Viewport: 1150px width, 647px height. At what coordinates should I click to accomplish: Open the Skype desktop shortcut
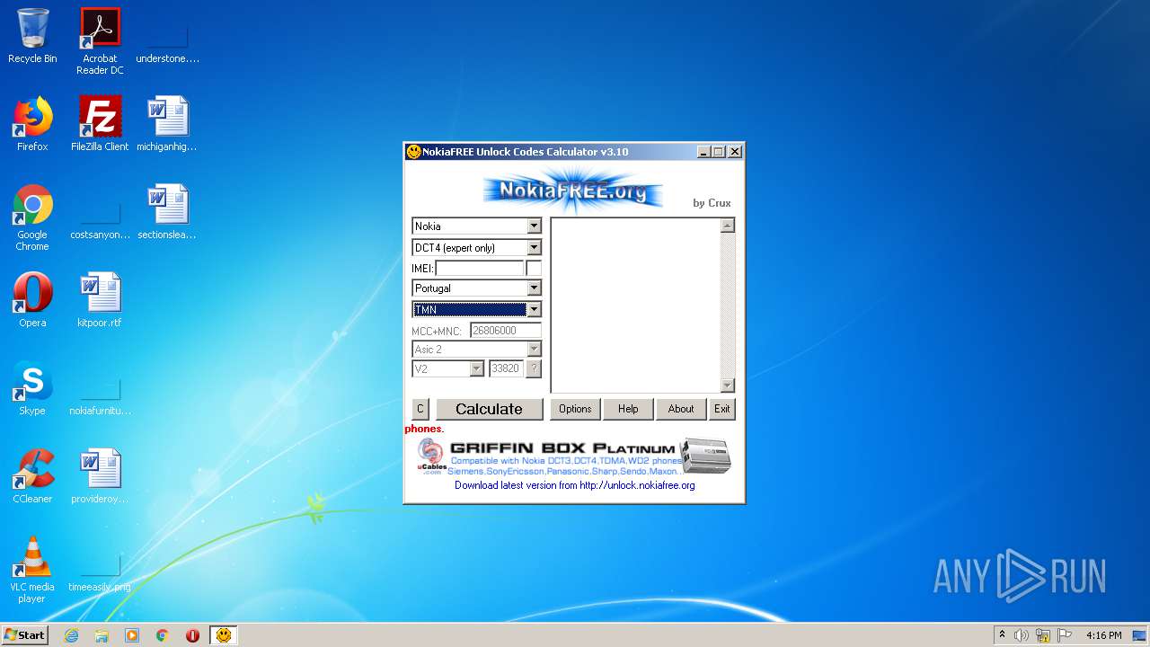pyautogui.click(x=32, y=388)
